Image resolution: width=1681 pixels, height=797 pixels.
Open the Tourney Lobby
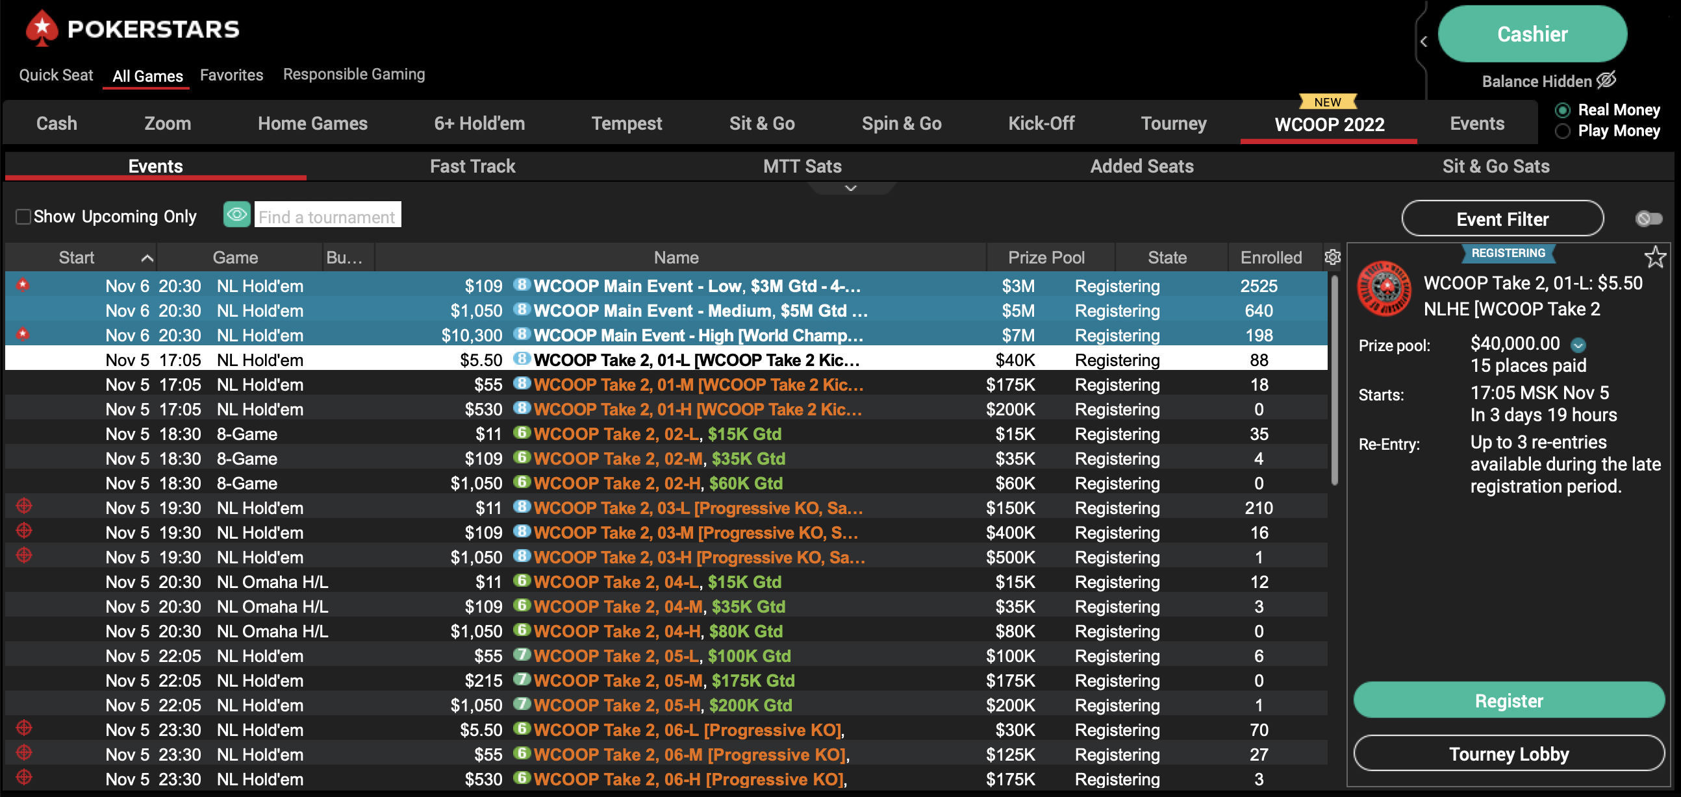pyautogui.click(x=1509, y=754)
